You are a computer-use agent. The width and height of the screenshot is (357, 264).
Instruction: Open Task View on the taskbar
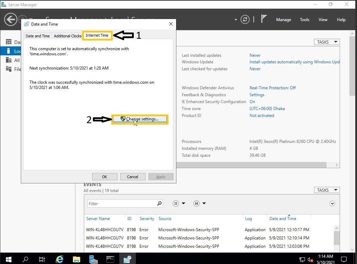tap(42, 259)
